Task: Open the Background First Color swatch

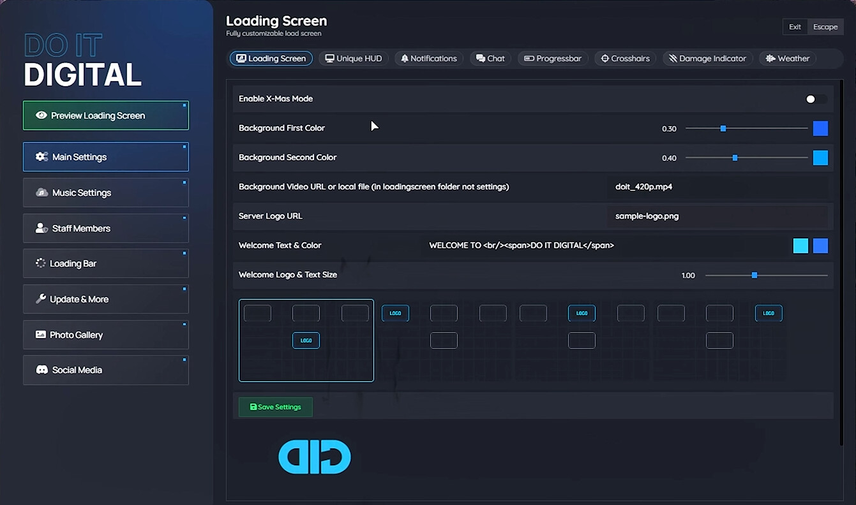Action: [820, 128]
